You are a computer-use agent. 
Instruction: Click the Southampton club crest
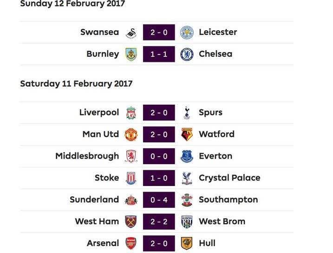187,200
